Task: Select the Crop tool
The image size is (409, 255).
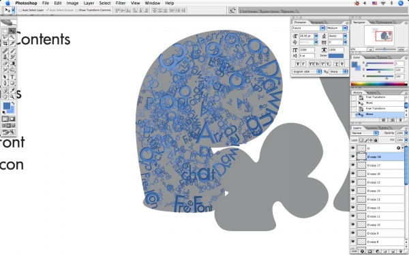Action: (5, 44)
